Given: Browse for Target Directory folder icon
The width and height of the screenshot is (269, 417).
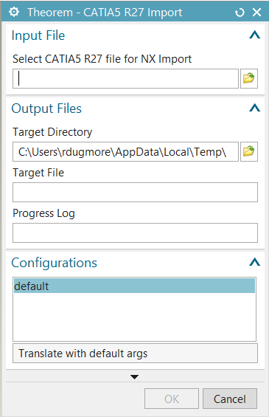Looking at the screenshot, I should click(249, 151).
